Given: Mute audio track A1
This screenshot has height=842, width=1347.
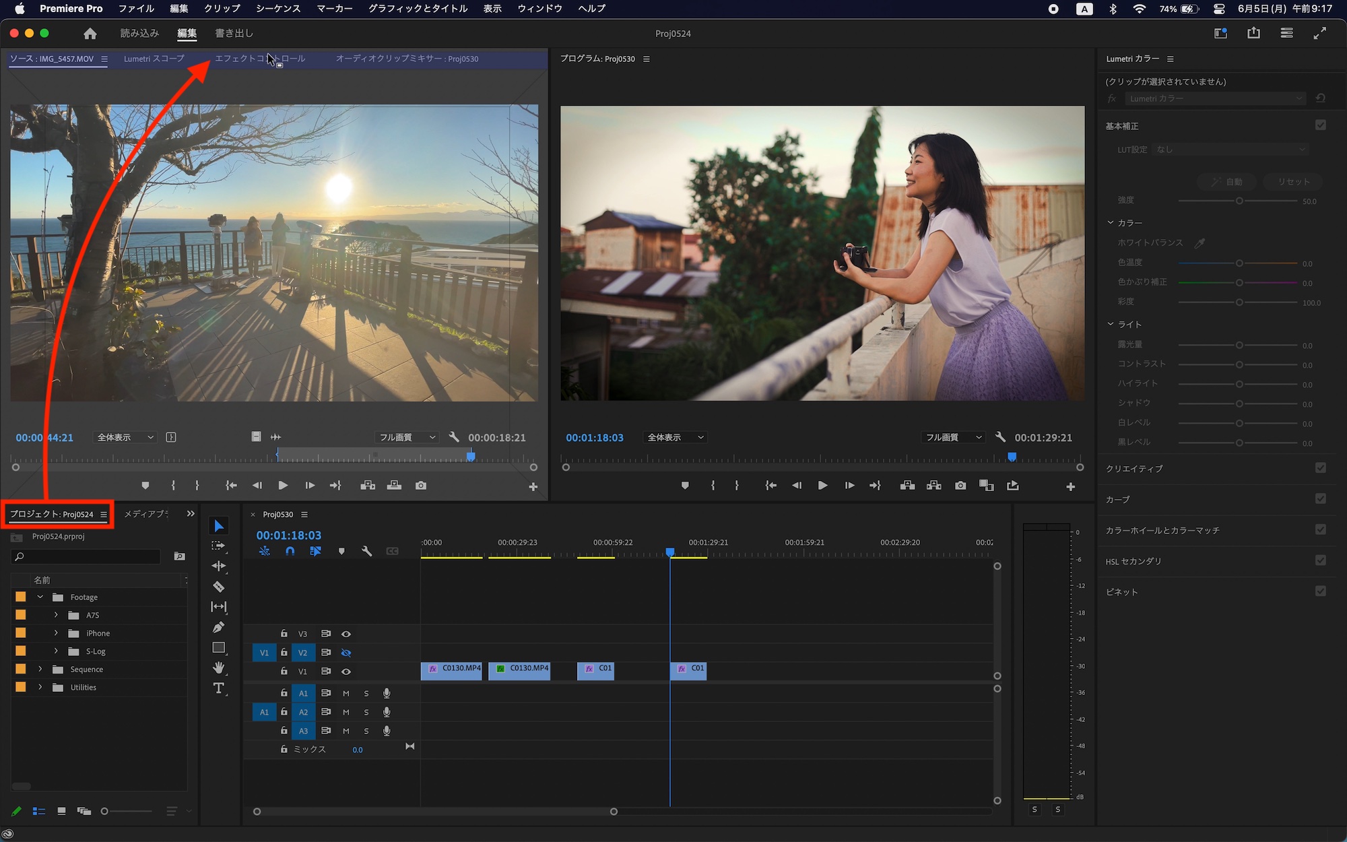Looking at the screenshot, I should (346, 693).
